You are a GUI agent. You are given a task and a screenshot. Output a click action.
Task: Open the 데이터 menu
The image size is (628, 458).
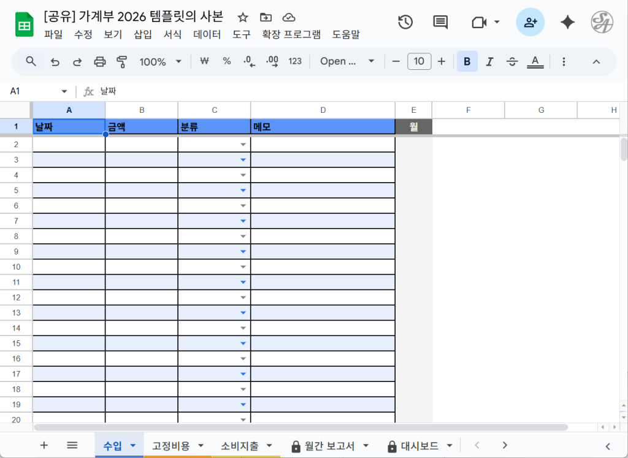click(x=207, y=35)
